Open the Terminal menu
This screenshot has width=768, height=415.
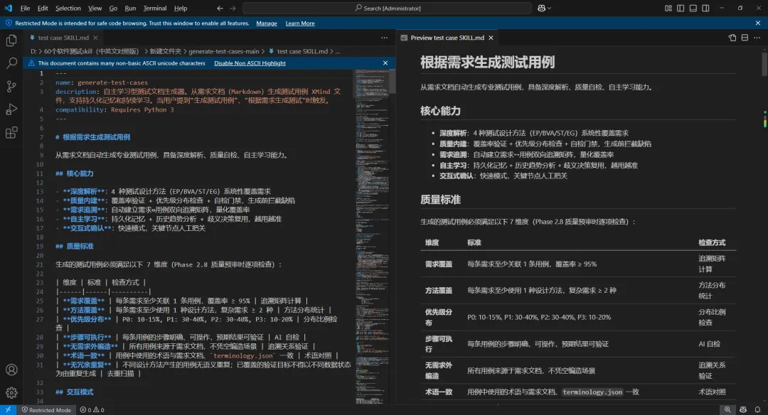[x=155, y=9]
